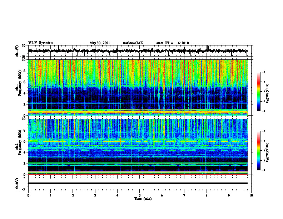The image size is (283, 219).
Task: Click inside the ch.1 frequency spectrogram
Action: pos(138,87)
